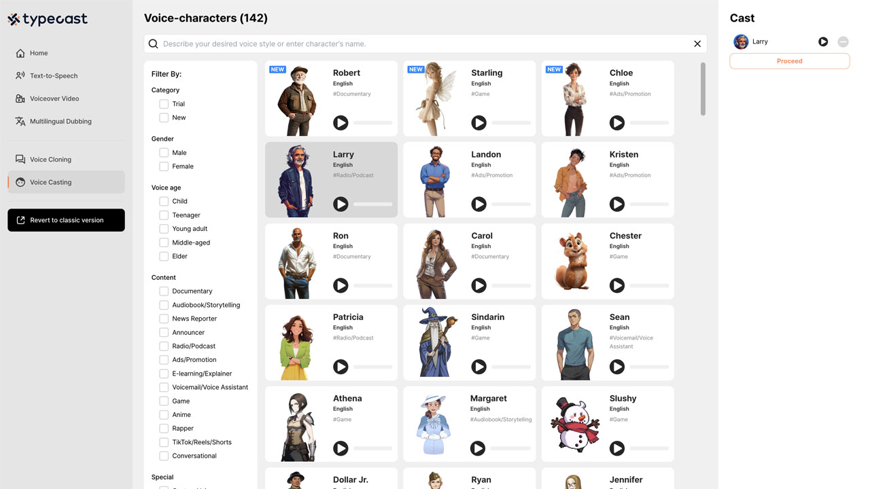
Task: Click Revert to classic version
Action: point(67,220)
